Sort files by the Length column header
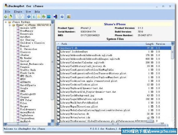The image size is (178, 135). (150, 44)
